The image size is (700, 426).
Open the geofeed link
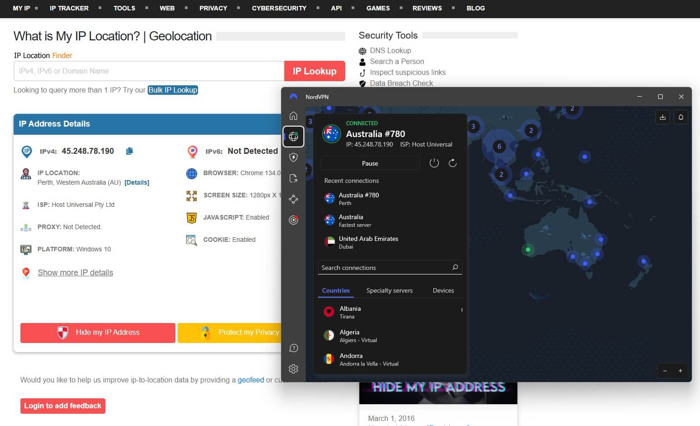click(251, 380)
